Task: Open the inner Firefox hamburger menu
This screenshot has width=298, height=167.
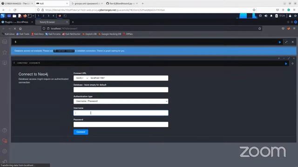Action: tap(294, 28)
